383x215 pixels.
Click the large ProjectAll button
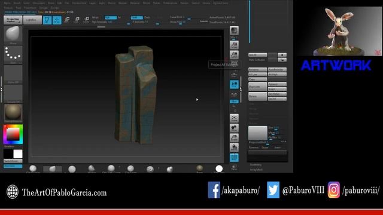pyautogui.click(x=258, y=133)
